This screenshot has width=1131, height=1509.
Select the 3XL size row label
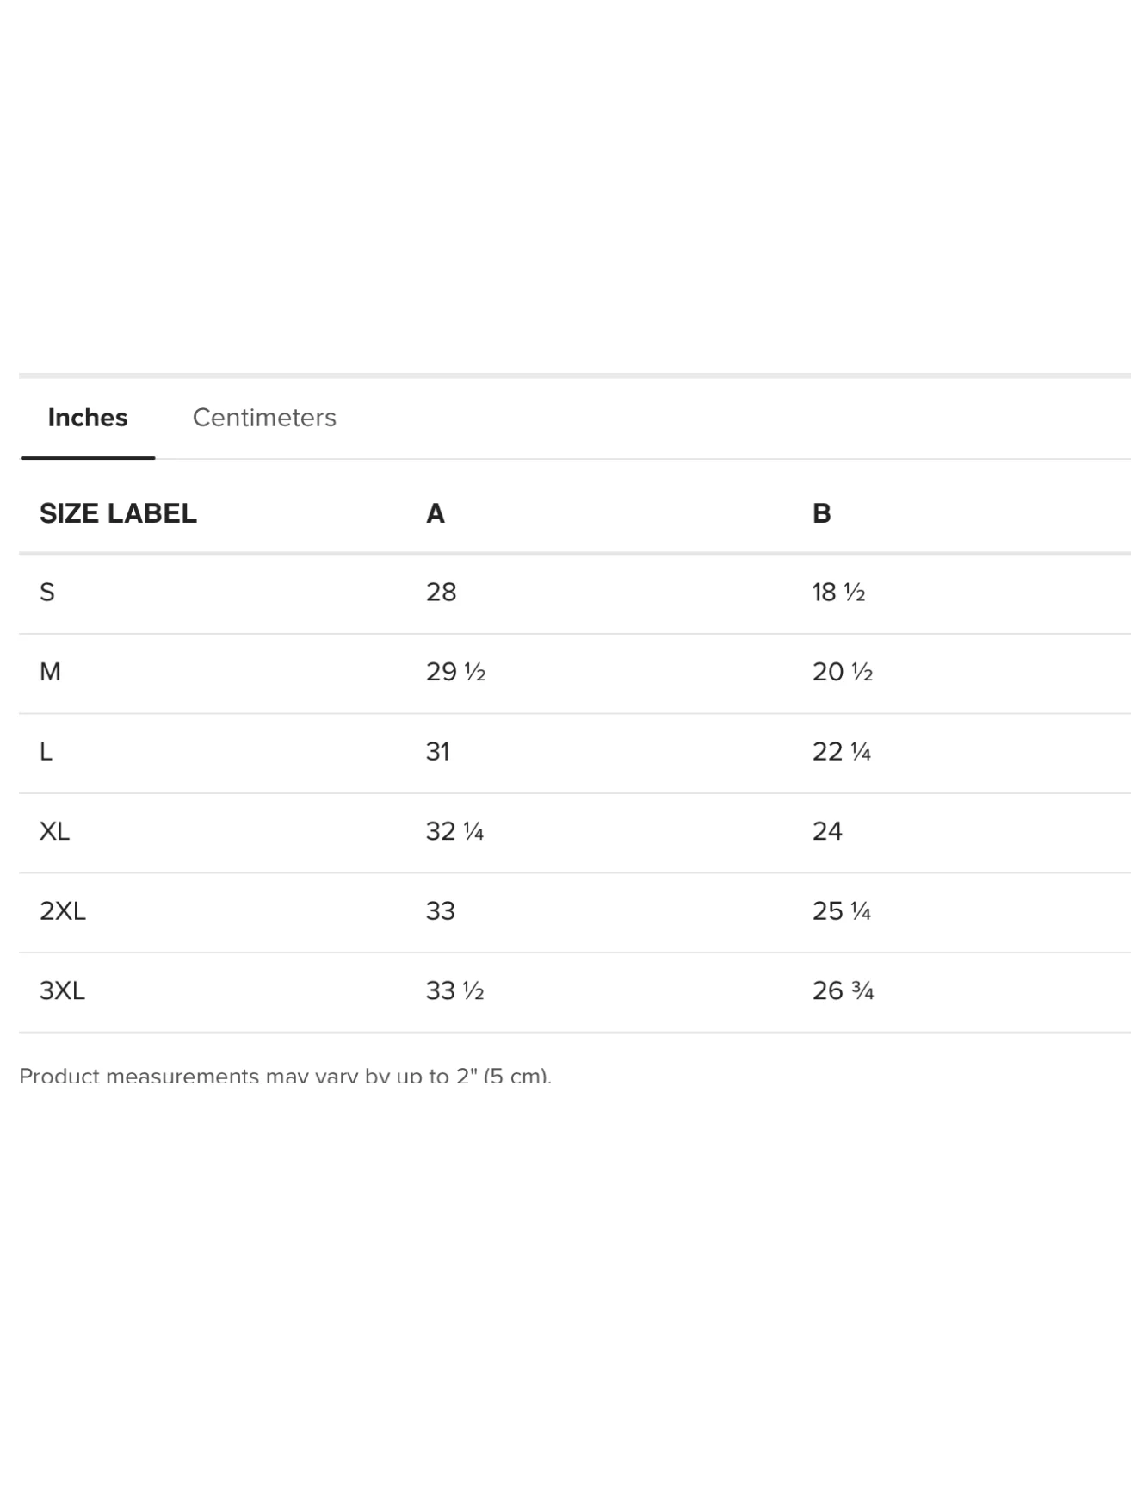click(x=63, y=990)
